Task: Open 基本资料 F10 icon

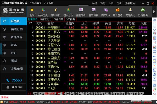Action: (x=94, y=10)
